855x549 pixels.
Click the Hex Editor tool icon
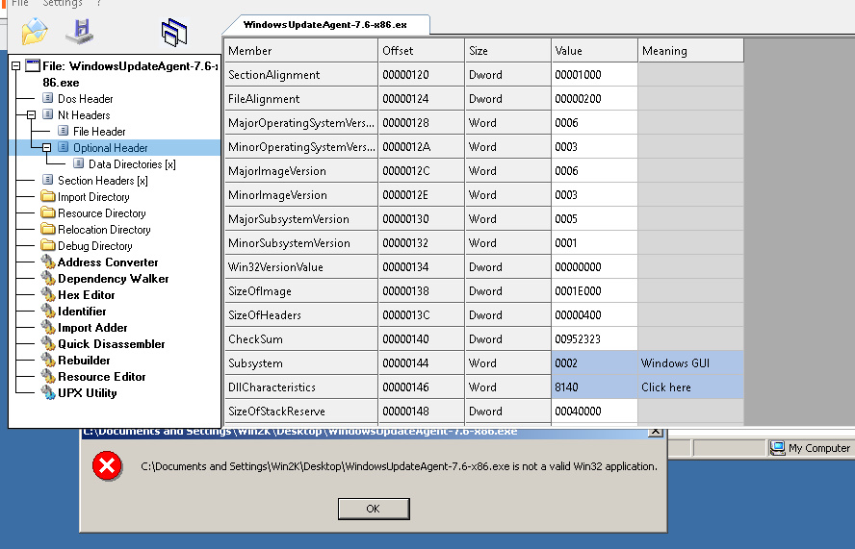point(48,294)
